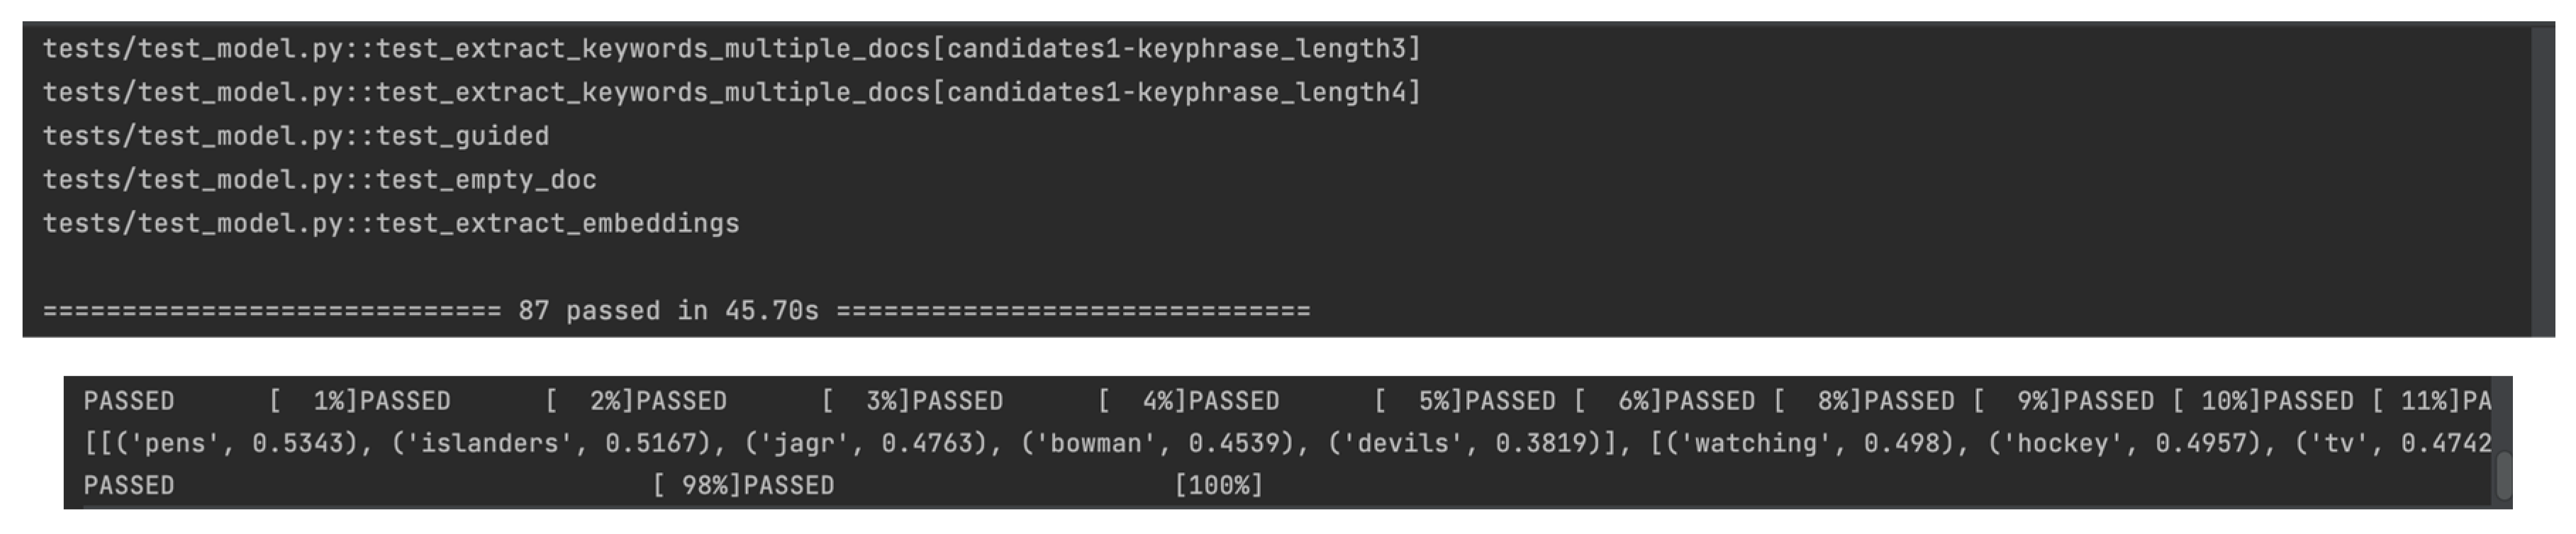Click the upper console's vertical scrollbar
The width and height of the screenshot is (2576, 534).
point(2542,180)
